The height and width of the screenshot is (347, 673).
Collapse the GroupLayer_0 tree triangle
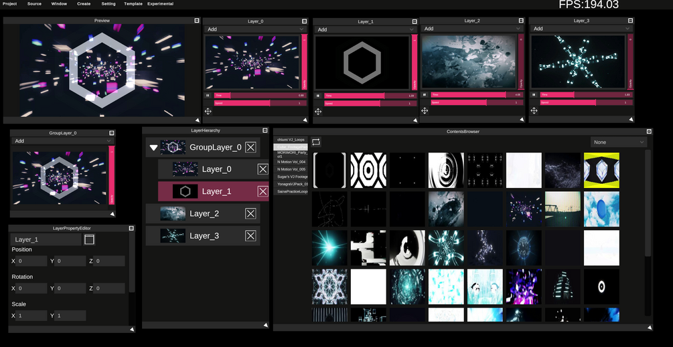pyautogui.click(x=153, y=148)
